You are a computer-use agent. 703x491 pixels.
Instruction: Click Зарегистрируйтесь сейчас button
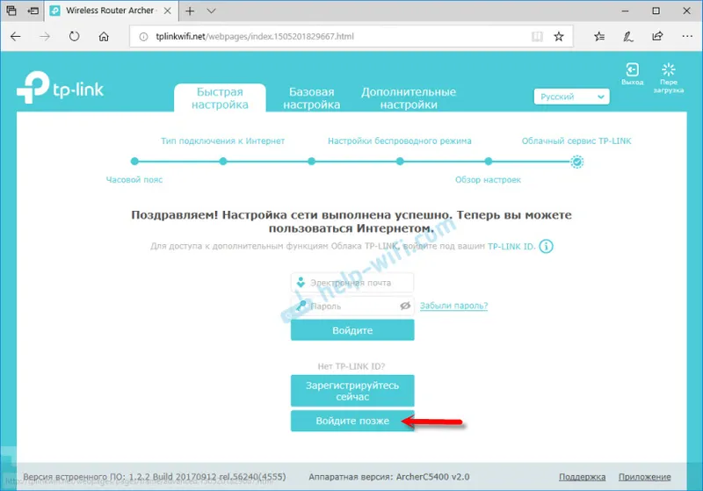coord(352,391)
